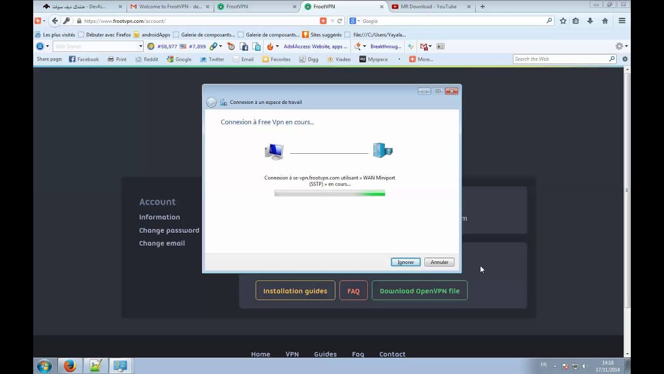Click the Print share button
The height and width of the screenshot is (374, 664).
click(117, 59)
